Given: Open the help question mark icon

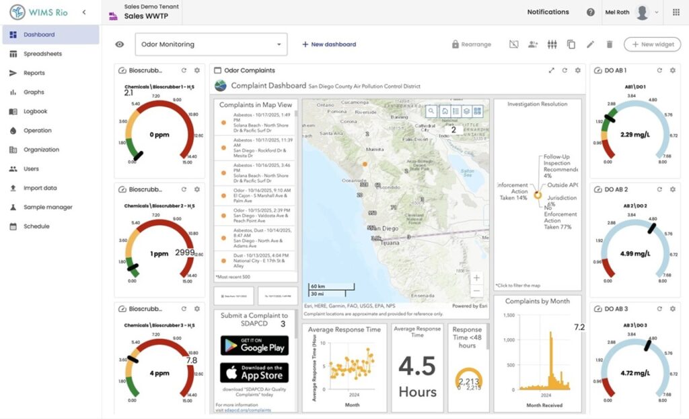Looking at the screenshot, I should (591, 12).
